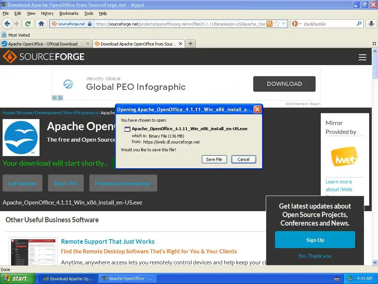Click the exe file icon in dialog
Screen dimensions: 378x284
point(127,129)
